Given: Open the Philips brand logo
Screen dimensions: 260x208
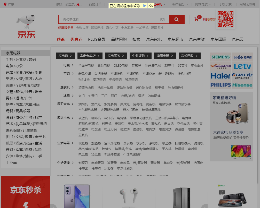Looking at the screenshot, I should (x=220, y=85).
